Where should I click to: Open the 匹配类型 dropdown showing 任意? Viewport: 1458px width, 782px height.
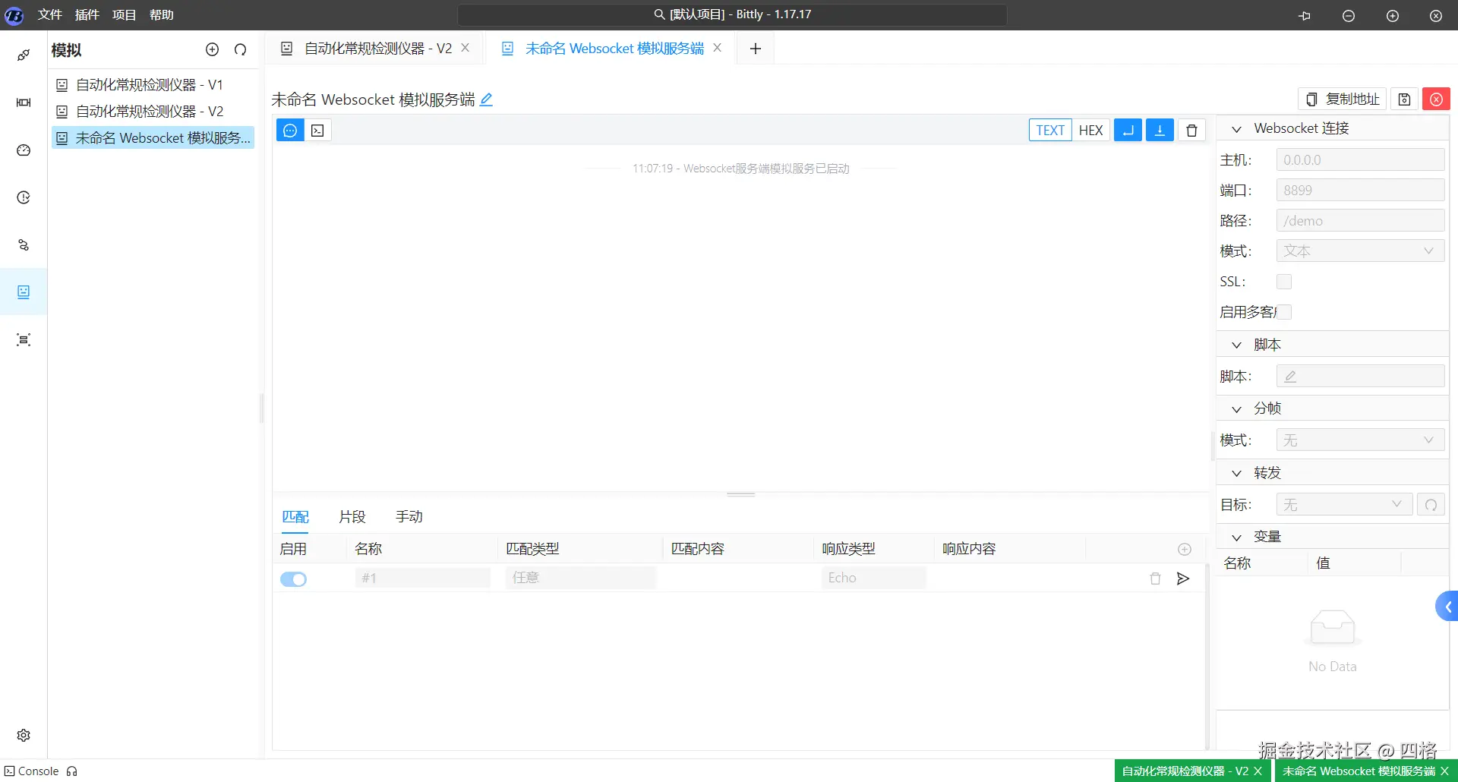pyautogui.click(x=580, y=578)
